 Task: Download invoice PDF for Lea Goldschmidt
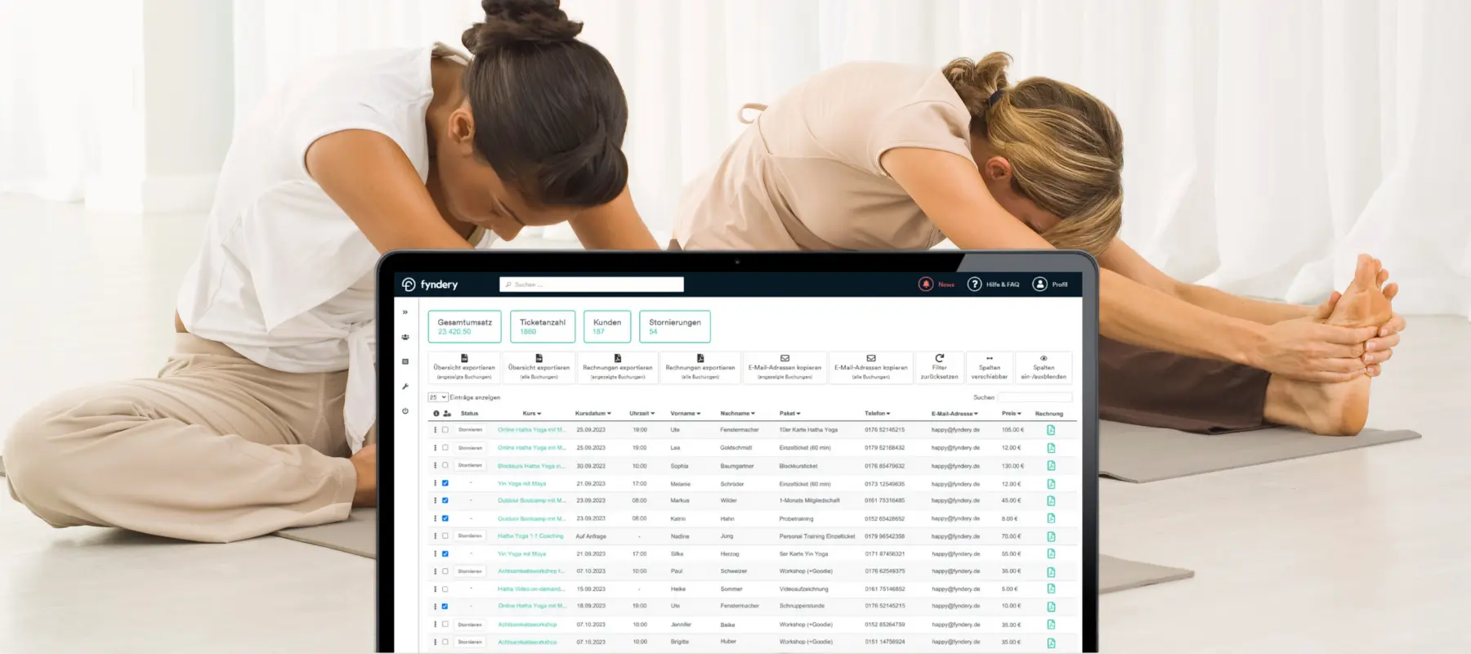(1051, 448)
